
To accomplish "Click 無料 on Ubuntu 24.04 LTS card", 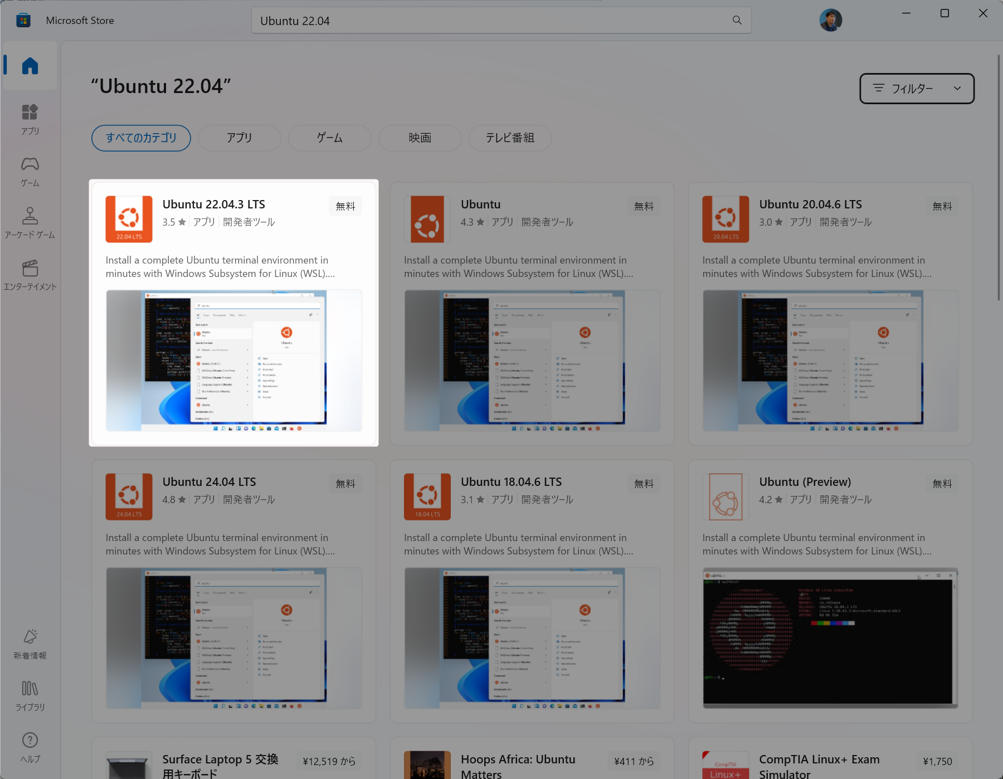I will click(345, 484).
